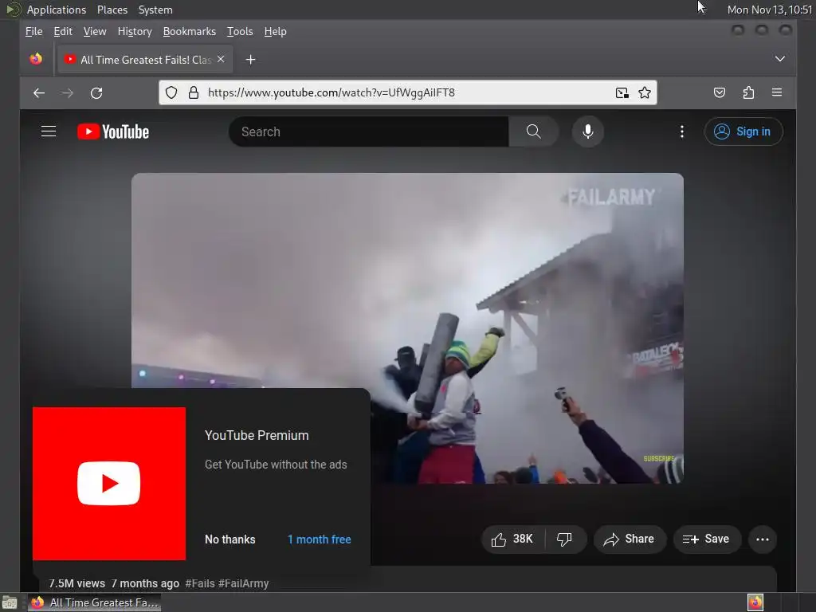
Task: Toggle picture-in-picture icon in address bar
Action: click(622, 92)
